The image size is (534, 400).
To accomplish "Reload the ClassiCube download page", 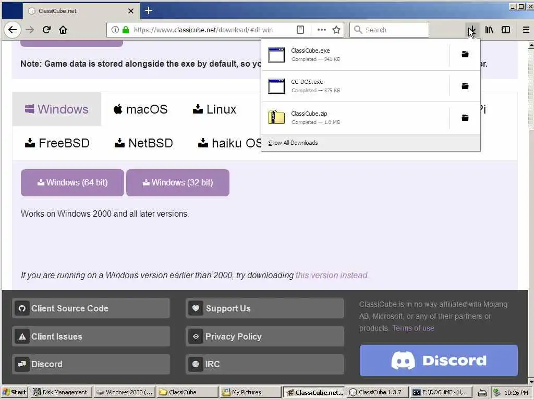I will click(x=46, y=30).
